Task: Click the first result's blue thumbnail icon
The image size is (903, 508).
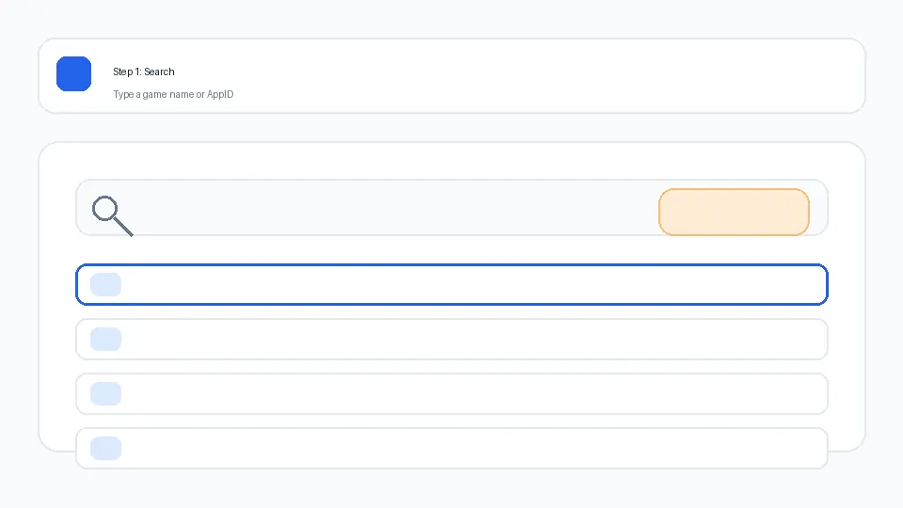Action: coord(105,284)
